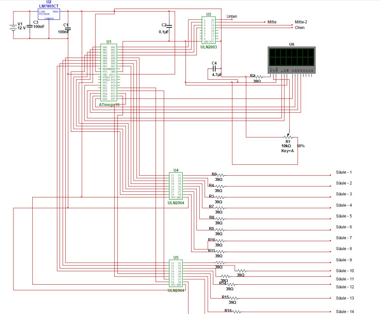Screen dimensions: 380x314
Task: Select the LM7805CT voltage regulator symbol
Action: pos(49,14)
